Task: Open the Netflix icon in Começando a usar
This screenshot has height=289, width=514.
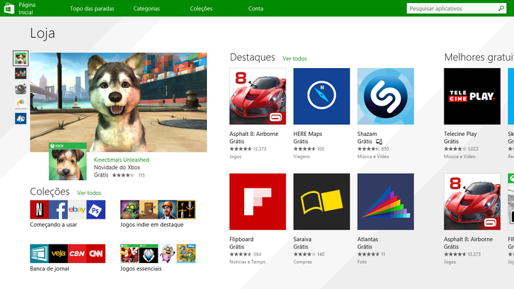Action: tap(39, 209)
